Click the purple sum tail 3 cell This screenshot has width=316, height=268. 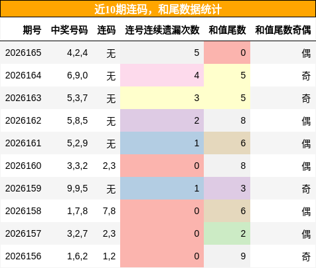coord(227,188)
